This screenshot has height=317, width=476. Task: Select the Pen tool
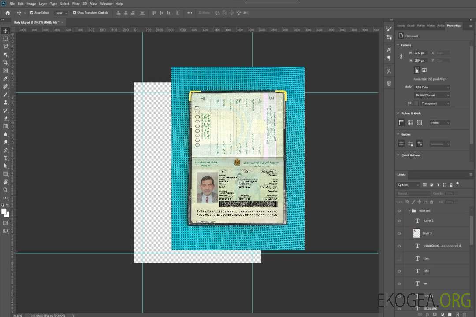pos(5,150)
